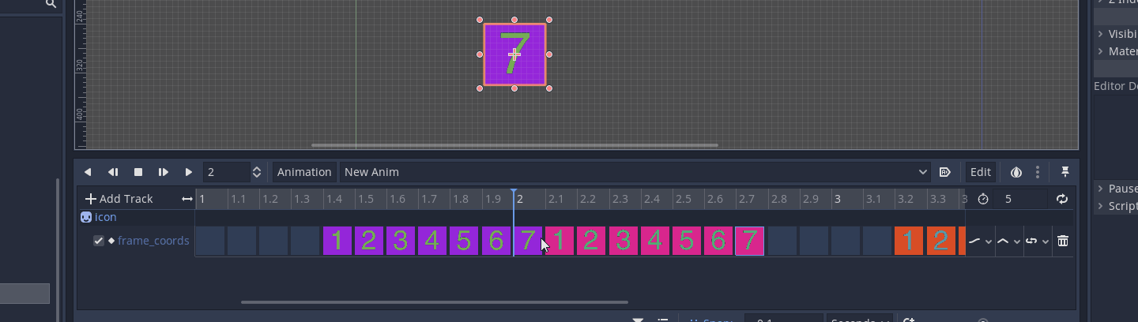Pin the animation player editor
This screenshot has width=1138, height=322.
click(1065, 172)
